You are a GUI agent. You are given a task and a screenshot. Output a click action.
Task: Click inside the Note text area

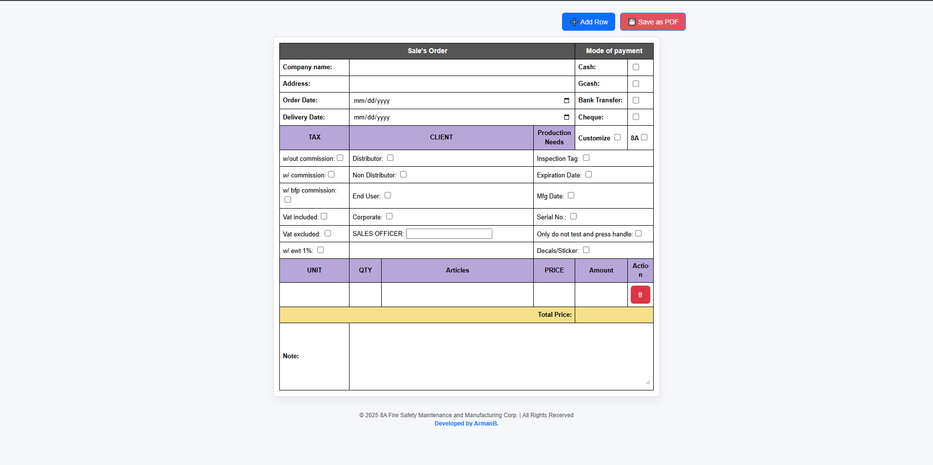(501, 356)
